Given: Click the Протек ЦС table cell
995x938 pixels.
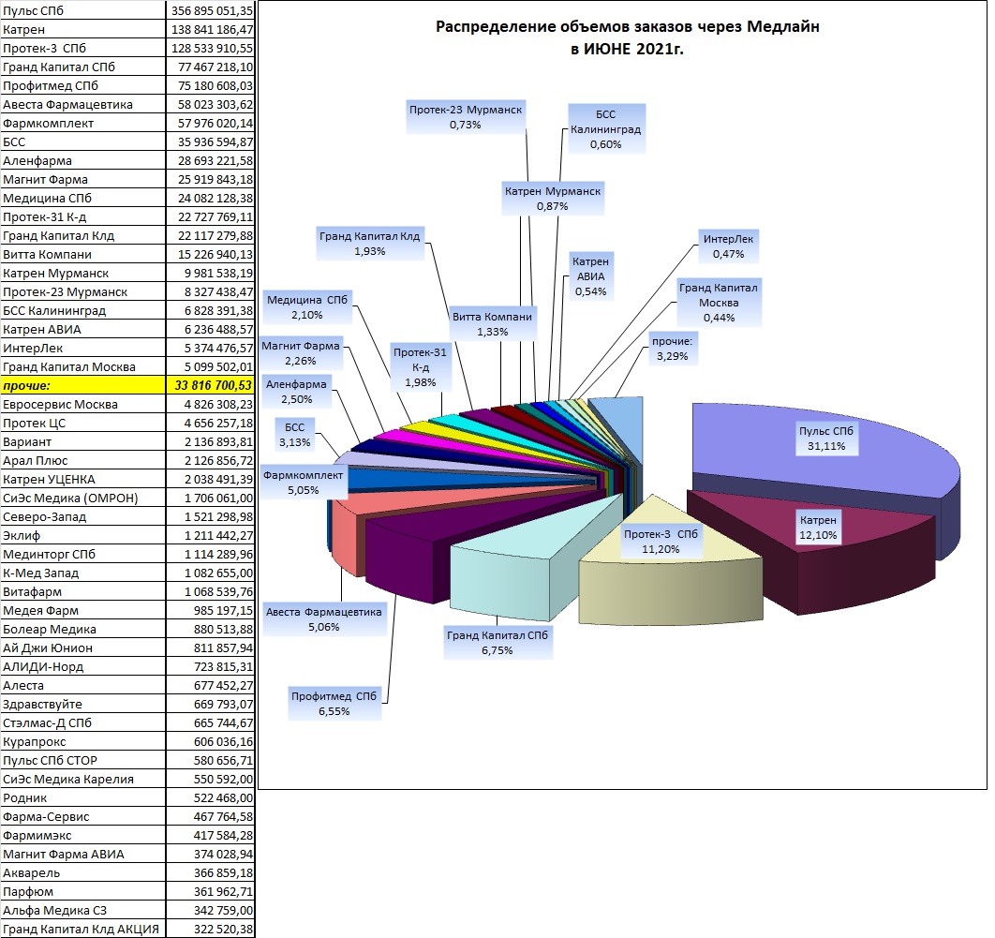Looking at the screenshot, I should tap(83, 423).
